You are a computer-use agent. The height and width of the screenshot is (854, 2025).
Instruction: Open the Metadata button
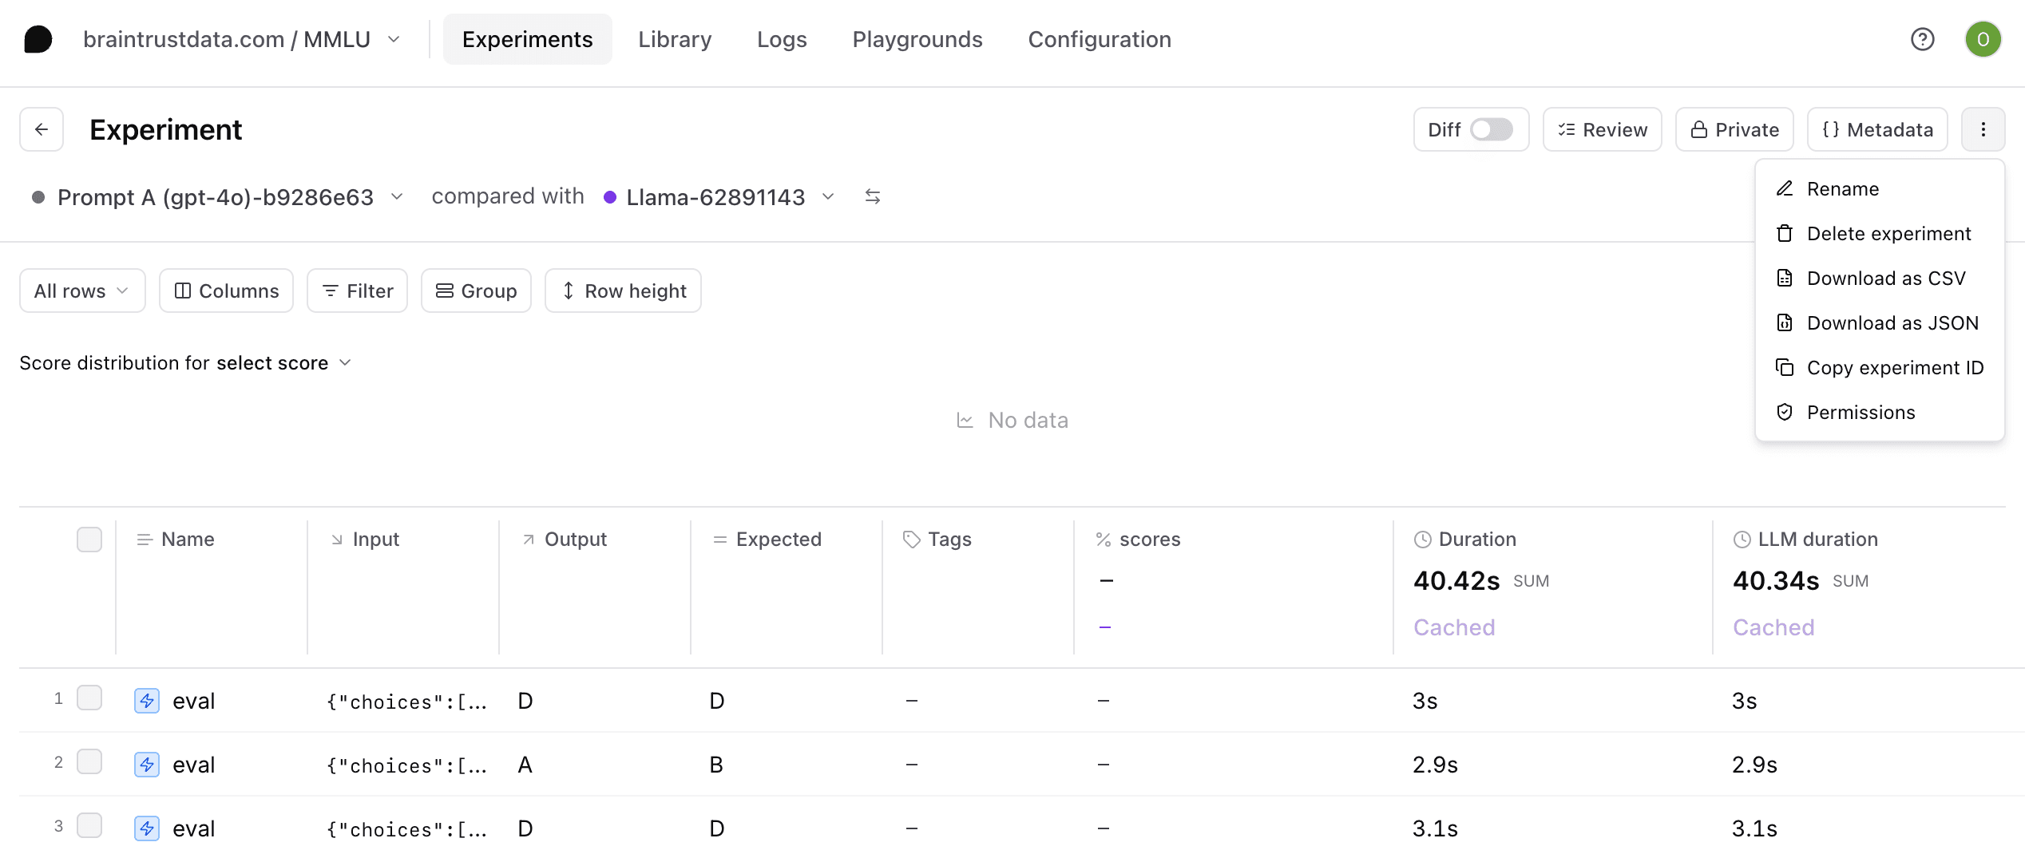(1877, 129)
